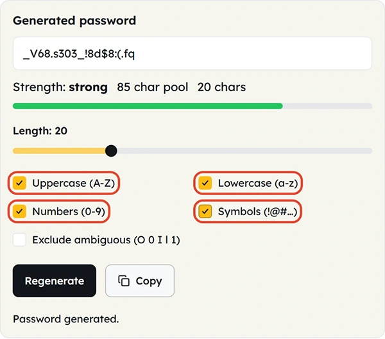The height and width of the screenshot is (339, 385).
Task: Click the Uppercase (A-Z) label text
Action: 74,183
